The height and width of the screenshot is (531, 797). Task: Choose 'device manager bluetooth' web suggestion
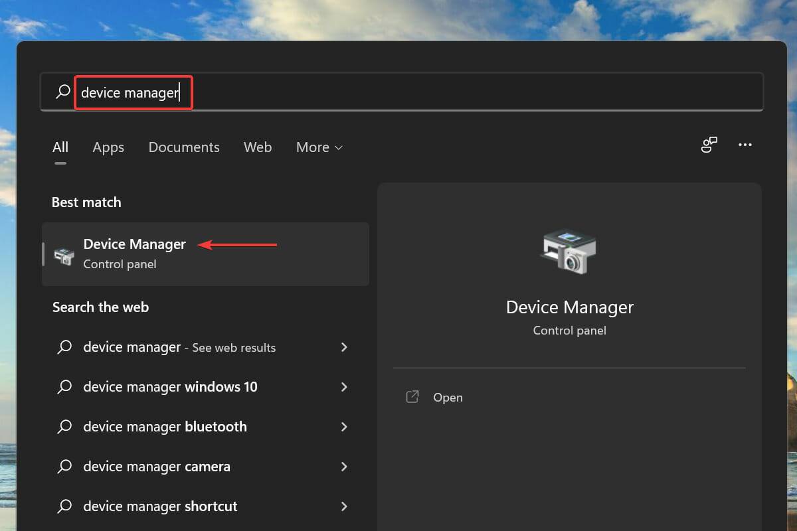(x=165, y=427)
